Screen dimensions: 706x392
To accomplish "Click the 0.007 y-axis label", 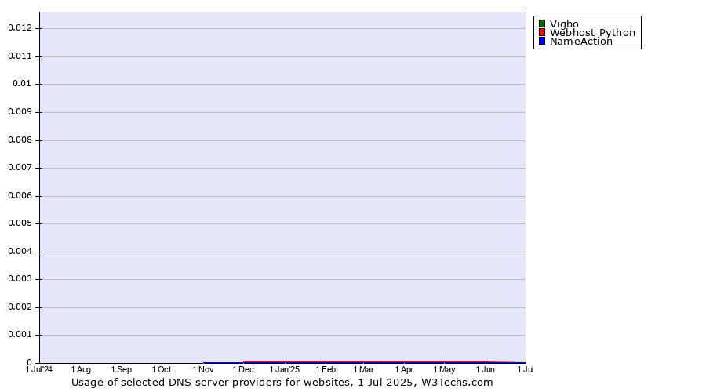I will 20,168.
